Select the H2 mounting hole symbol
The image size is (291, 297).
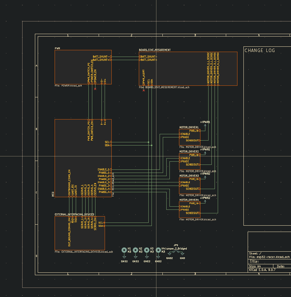tap(135, 250)
